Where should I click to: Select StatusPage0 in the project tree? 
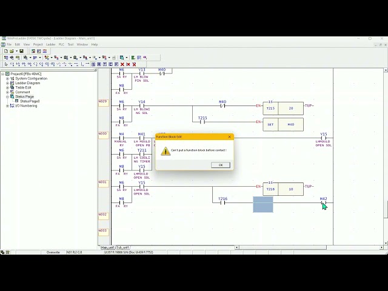[x=30, y=101]
